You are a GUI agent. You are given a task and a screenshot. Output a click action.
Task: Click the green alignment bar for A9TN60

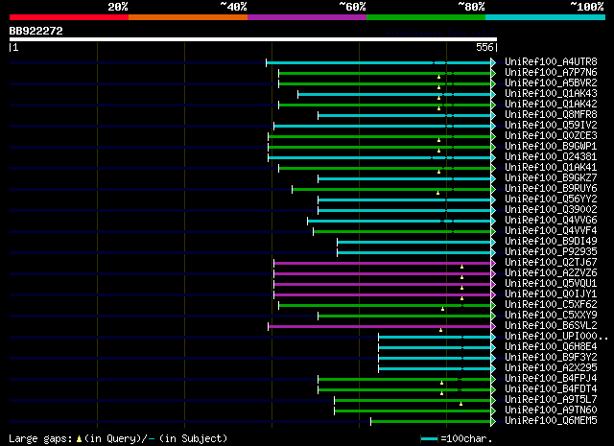(413, 411)
